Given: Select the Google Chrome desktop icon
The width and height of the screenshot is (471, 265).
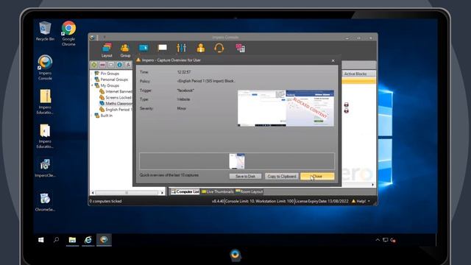Looking at the screenshot, I should click(x=68, y=33).
